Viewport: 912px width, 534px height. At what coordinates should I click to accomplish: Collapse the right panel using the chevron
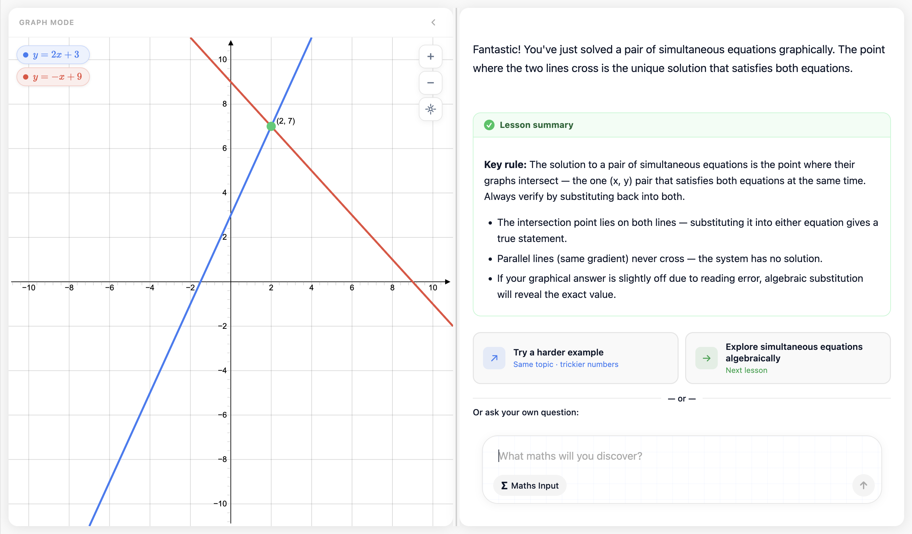click(433, 22)
